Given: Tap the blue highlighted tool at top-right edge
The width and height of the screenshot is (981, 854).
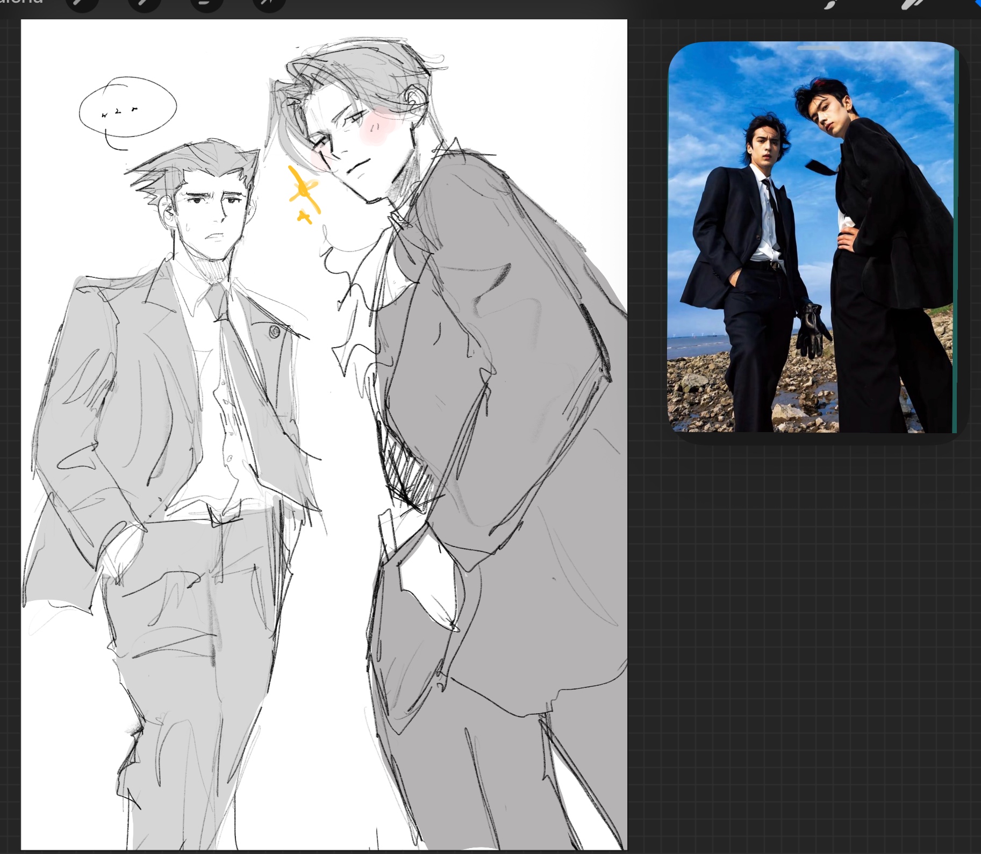Looking at the screenshot, I should pyautogui.click(x=978, y=3).
